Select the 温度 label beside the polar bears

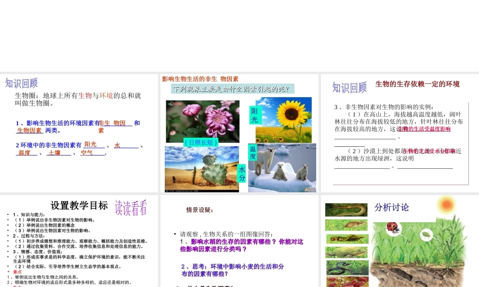252,153
